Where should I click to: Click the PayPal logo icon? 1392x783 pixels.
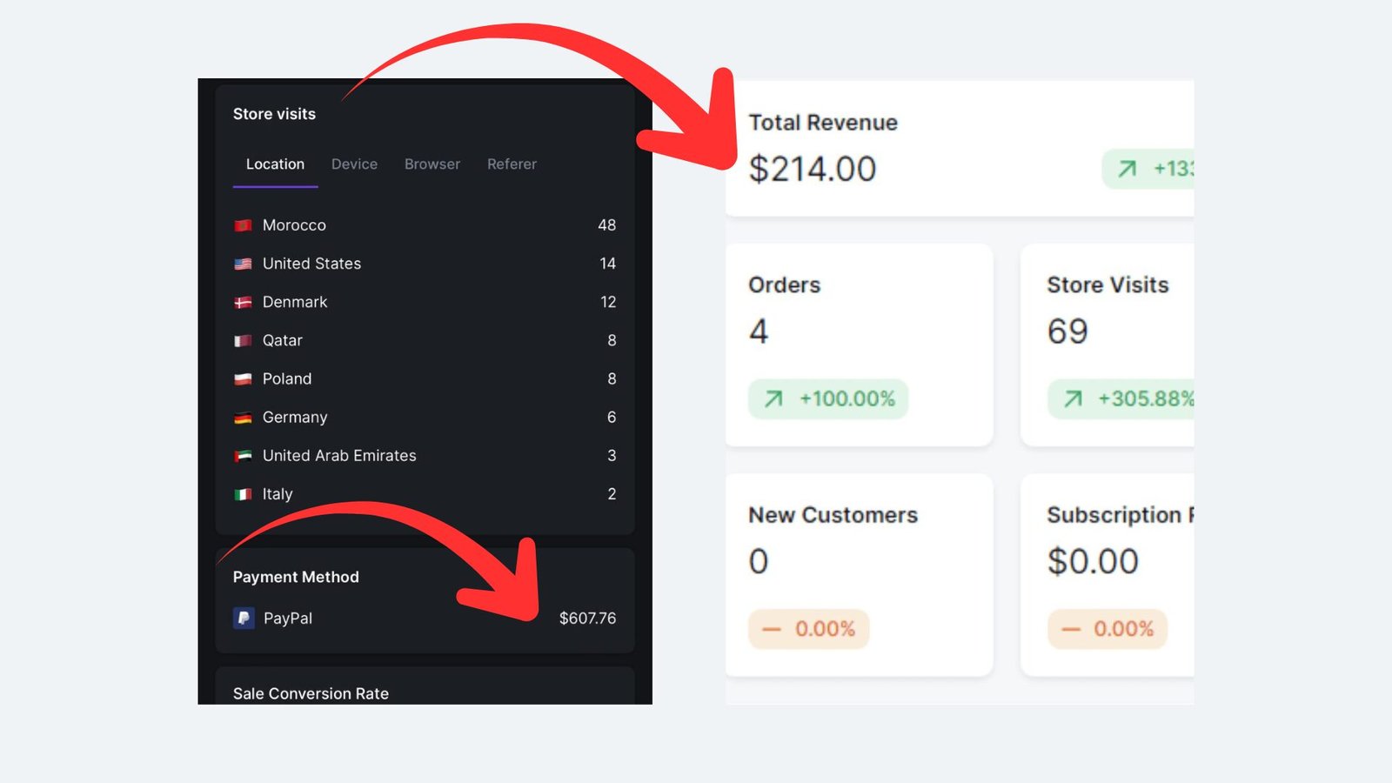[x=244, y=618]
